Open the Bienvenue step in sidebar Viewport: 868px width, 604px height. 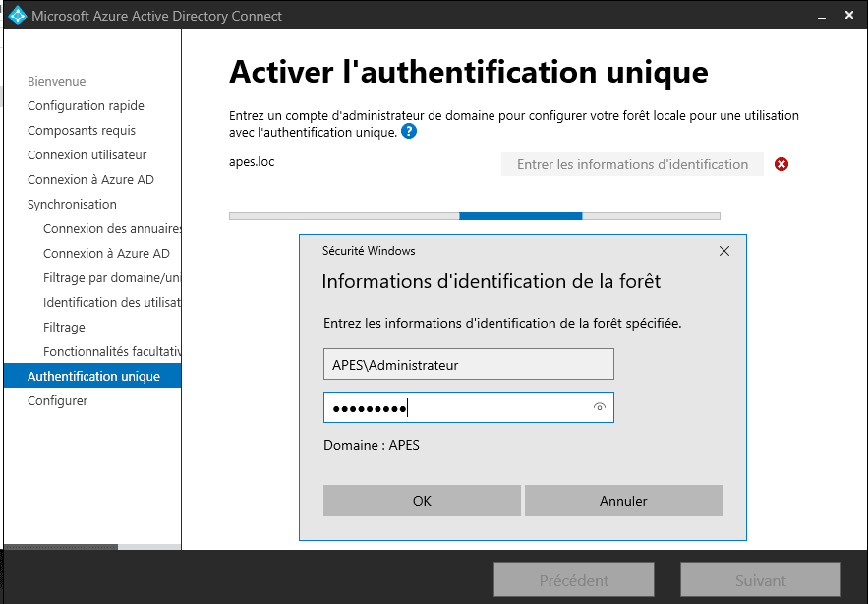point(56,81)
